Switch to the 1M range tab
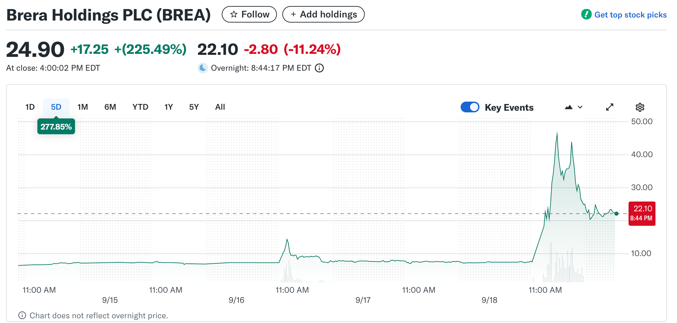Viewport: 677px width, 323px height. point(83,107)
